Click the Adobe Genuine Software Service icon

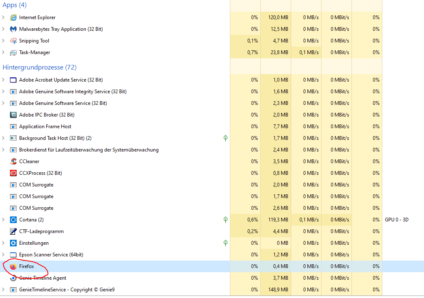[13, 103]
